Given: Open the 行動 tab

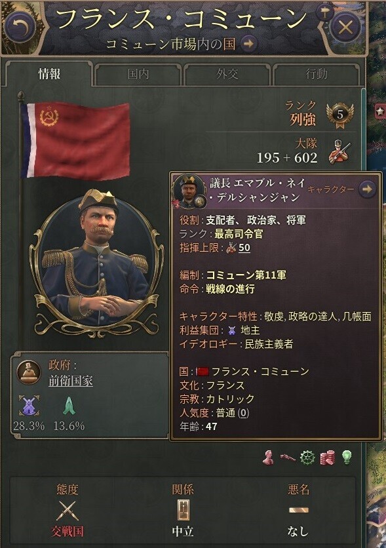Looking at the screenshot, I should pos(316,74).
